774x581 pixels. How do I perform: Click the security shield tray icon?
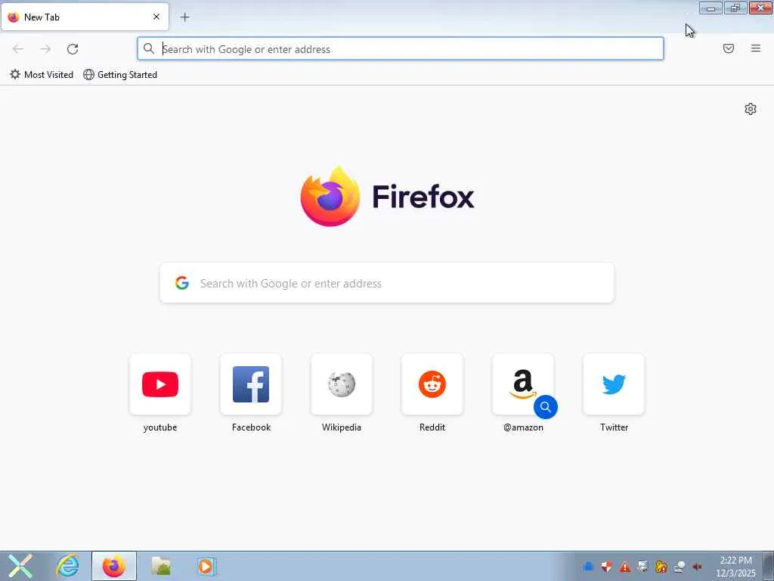click(607, 567)
